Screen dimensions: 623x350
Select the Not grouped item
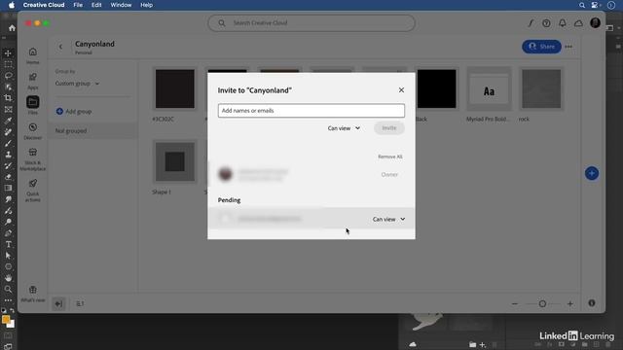[x=93, y=130]
